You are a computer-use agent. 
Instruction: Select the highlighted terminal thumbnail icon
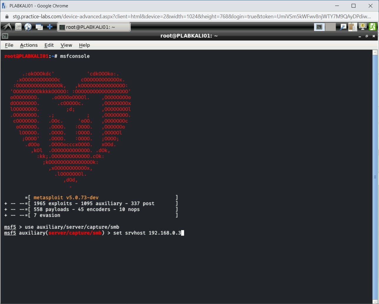[319, 27]
